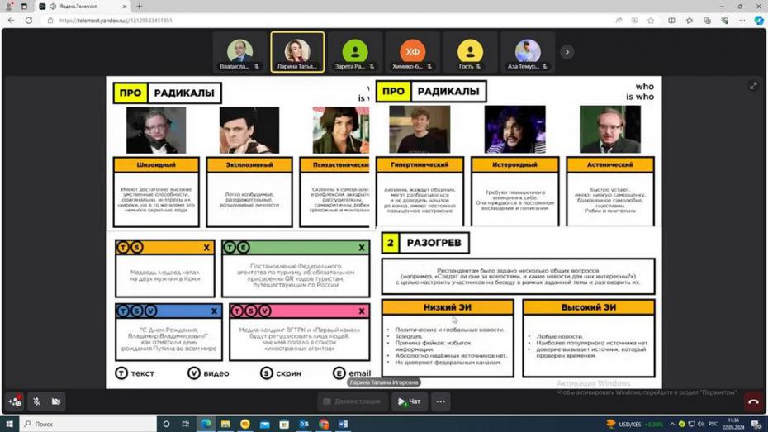
Task: Select participant Зарета thumbnail
Action: 355,52
